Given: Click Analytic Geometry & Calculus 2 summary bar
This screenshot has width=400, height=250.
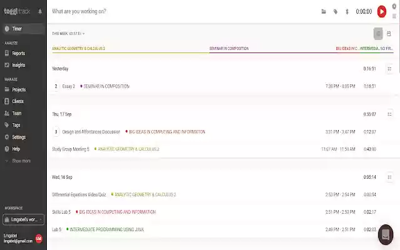Looking at the screenshot, I should click(x=131, y=49).
